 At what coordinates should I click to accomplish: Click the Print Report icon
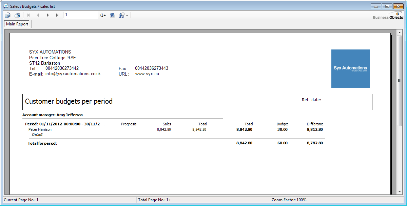tap(17, 15)
